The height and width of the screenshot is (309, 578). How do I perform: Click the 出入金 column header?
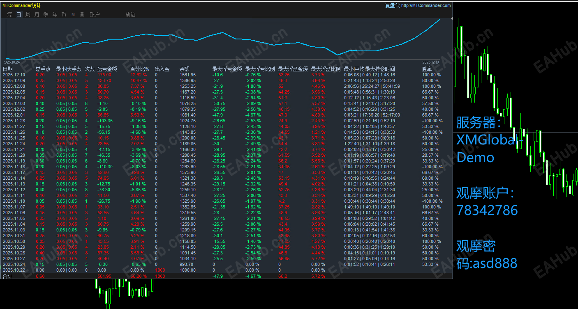162,69
